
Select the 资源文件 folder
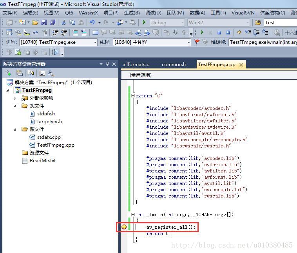(x=39, y=153)
